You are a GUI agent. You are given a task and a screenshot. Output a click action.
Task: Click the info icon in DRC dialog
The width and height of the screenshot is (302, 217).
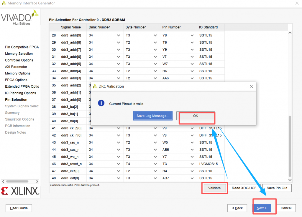(x=101, y=103)
